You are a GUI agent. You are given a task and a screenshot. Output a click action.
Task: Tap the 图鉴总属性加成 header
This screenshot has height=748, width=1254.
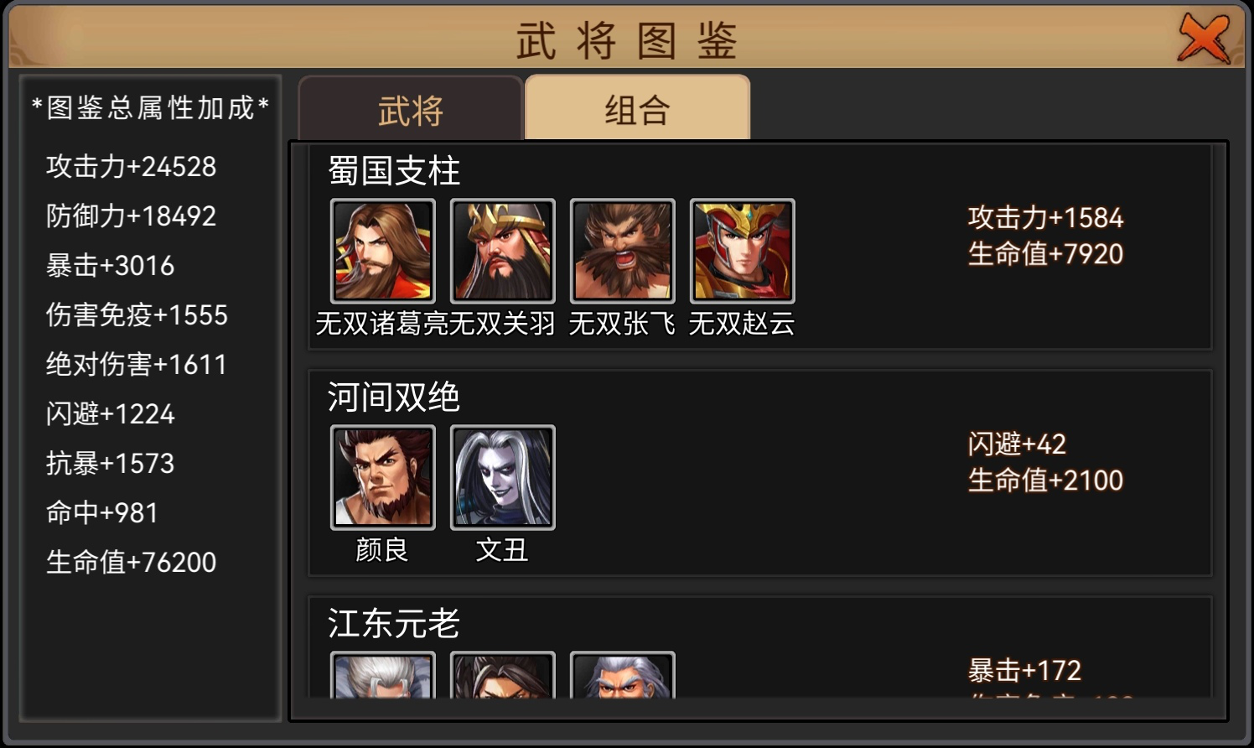coord(151,107)
